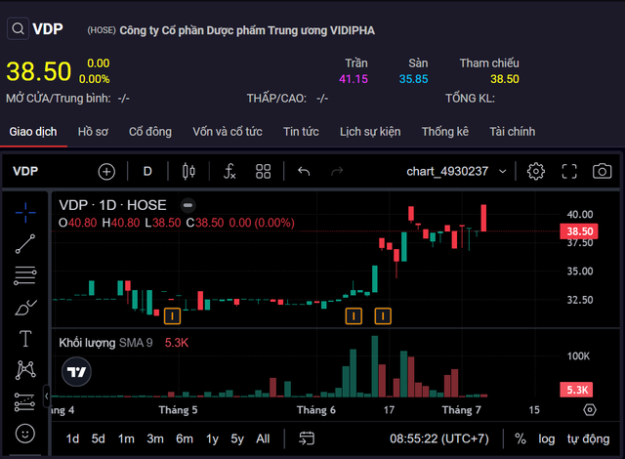Image resolution: width=625 pixels, height=459 pixels.
Task: Undo the last chart action
Action: coord(304,171)
